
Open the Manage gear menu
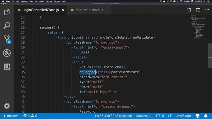click(7, 106)
